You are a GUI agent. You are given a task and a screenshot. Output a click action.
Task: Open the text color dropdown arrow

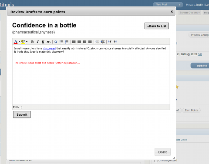tap(19, 42)
